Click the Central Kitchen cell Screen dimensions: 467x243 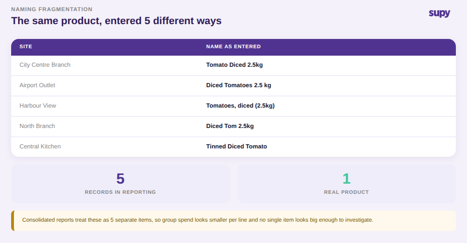[40, 147]
